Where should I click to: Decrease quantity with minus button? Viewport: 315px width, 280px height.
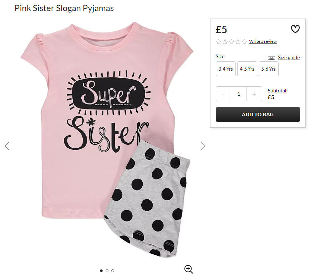pyautogui.click(x=223, y=94)
